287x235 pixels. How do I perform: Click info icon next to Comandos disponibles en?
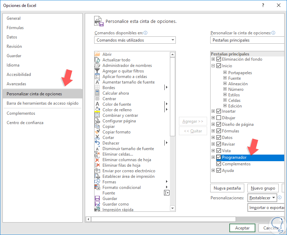pos(146,33)
